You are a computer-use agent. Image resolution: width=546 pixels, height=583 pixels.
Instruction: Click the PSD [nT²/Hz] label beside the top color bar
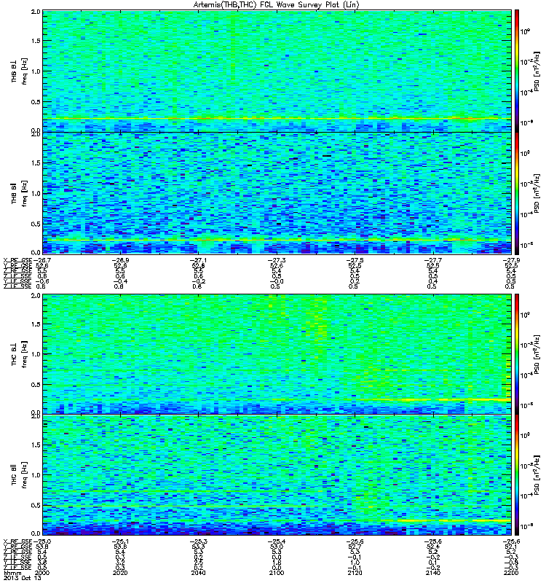(x=537, y=71)
